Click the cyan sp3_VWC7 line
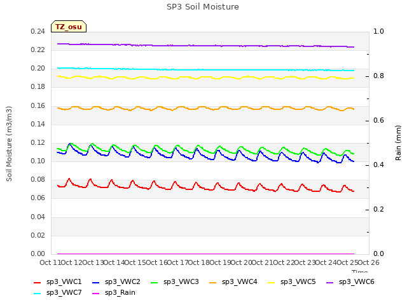The height and width of the screenshot is (305, 407). click(x=205, y=70)
